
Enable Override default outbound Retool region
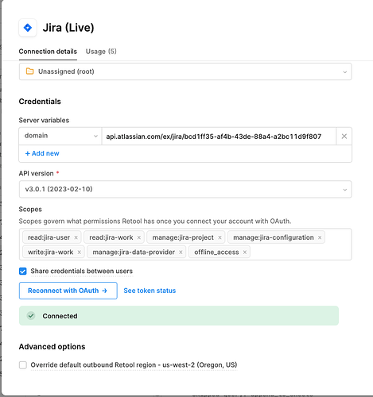(23, 365)
